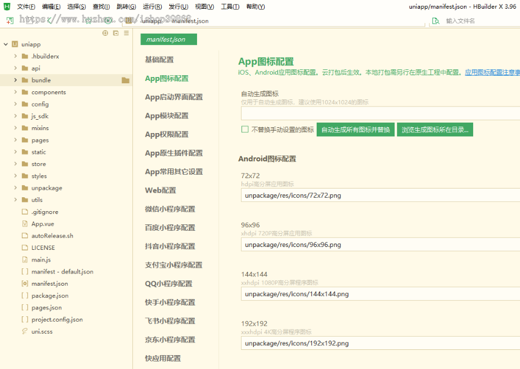Open the 发行(U) menu
520x369 pixels.
[179, 6]
